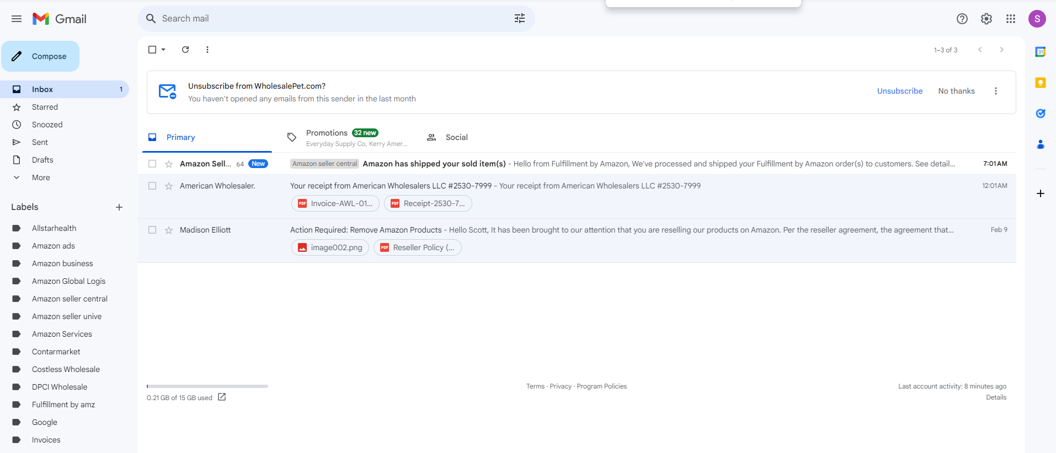
Task: Star the Madison Elliott email
Action: click(169, 230)
